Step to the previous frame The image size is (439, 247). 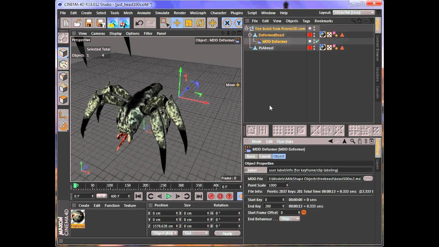(159, 196)
